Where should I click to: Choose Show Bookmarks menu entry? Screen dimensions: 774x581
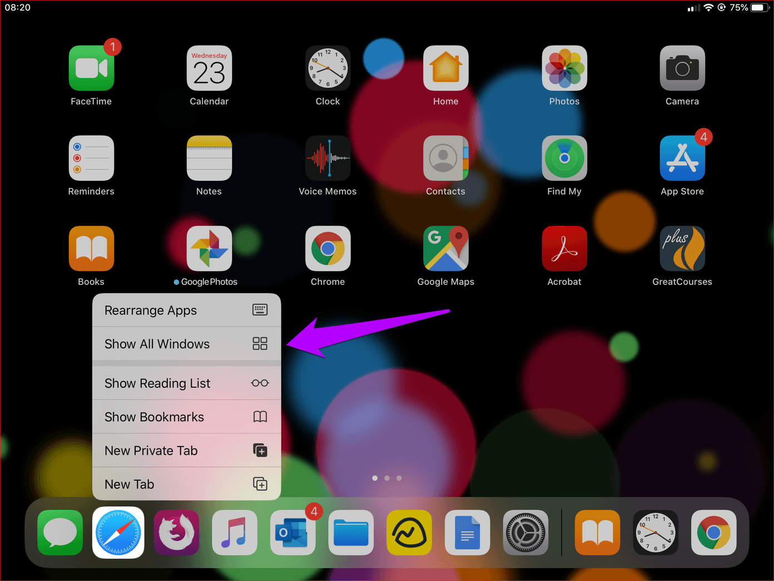tap(187, 417)
